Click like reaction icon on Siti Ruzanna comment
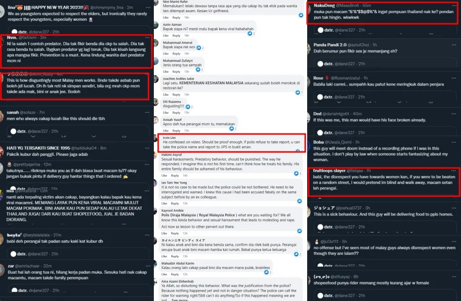Image resolution: width=461 pixels, height=301 pixels. (188, 106)
